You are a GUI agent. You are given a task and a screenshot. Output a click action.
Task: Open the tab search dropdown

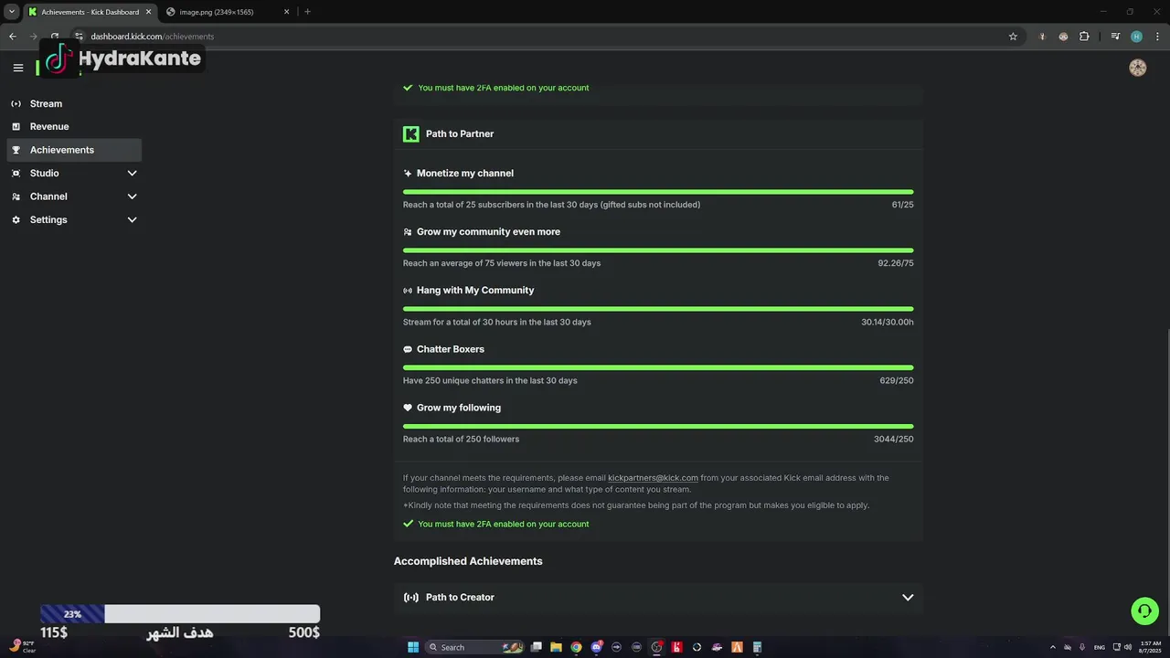(12, 12)
